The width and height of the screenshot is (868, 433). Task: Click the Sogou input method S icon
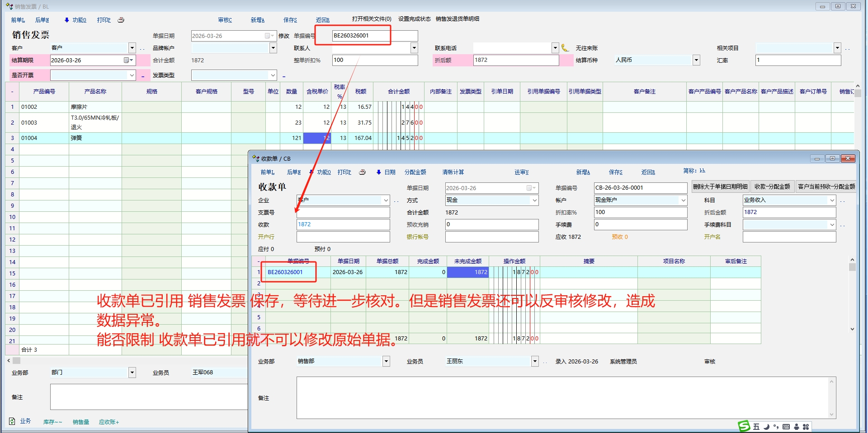[744, 426]
